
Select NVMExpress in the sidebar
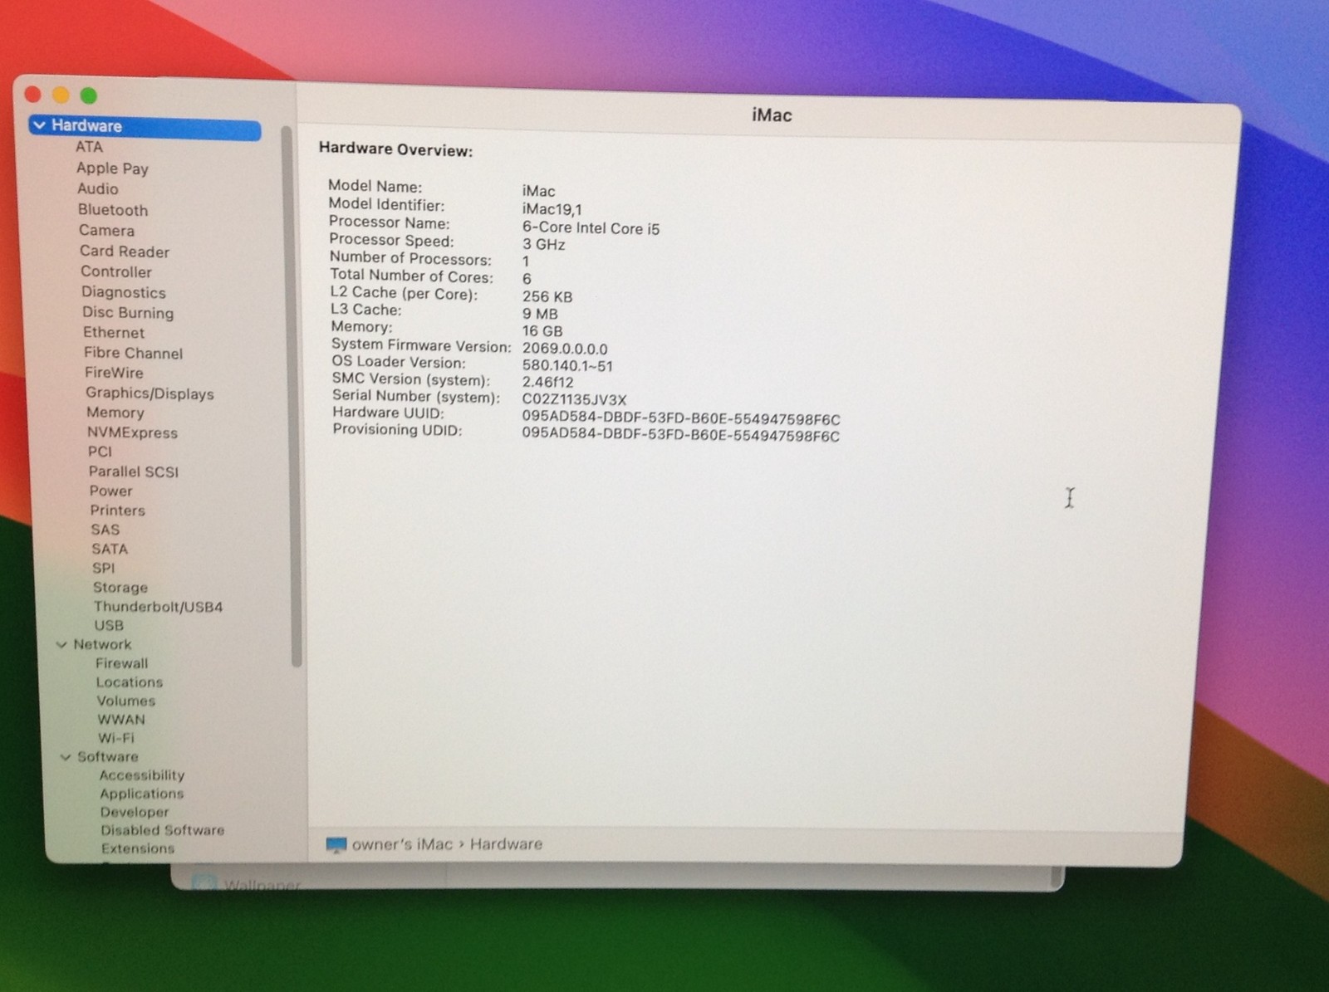[132, 432]
